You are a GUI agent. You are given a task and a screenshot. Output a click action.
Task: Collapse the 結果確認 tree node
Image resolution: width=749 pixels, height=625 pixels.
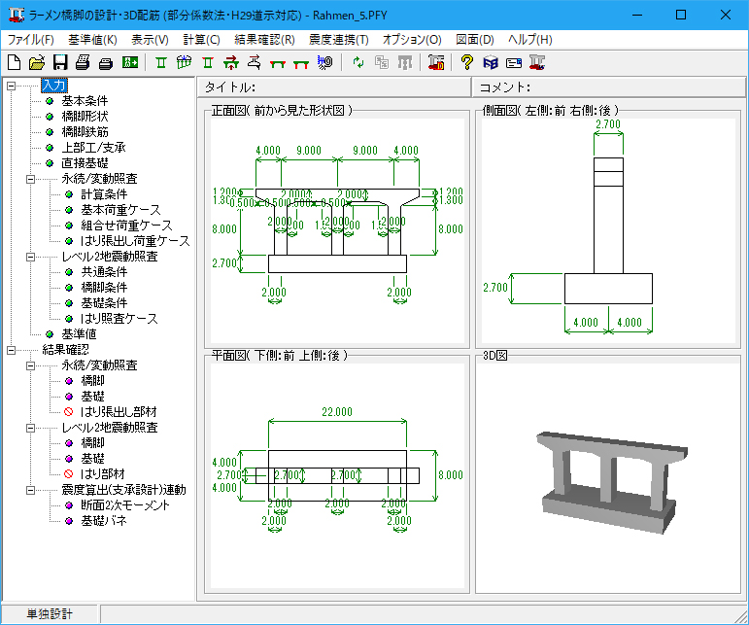click(12, 350)
